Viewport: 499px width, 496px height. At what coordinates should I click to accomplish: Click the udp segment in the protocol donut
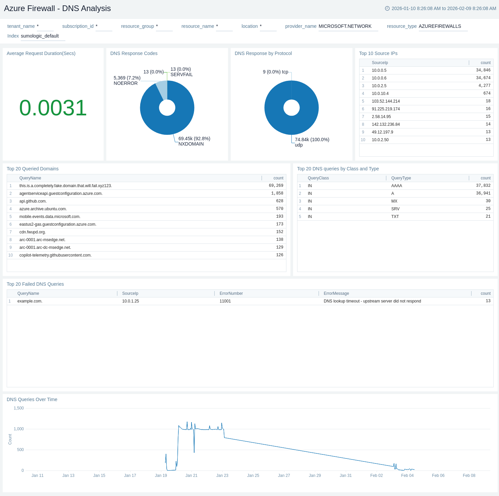pos(291,124)
